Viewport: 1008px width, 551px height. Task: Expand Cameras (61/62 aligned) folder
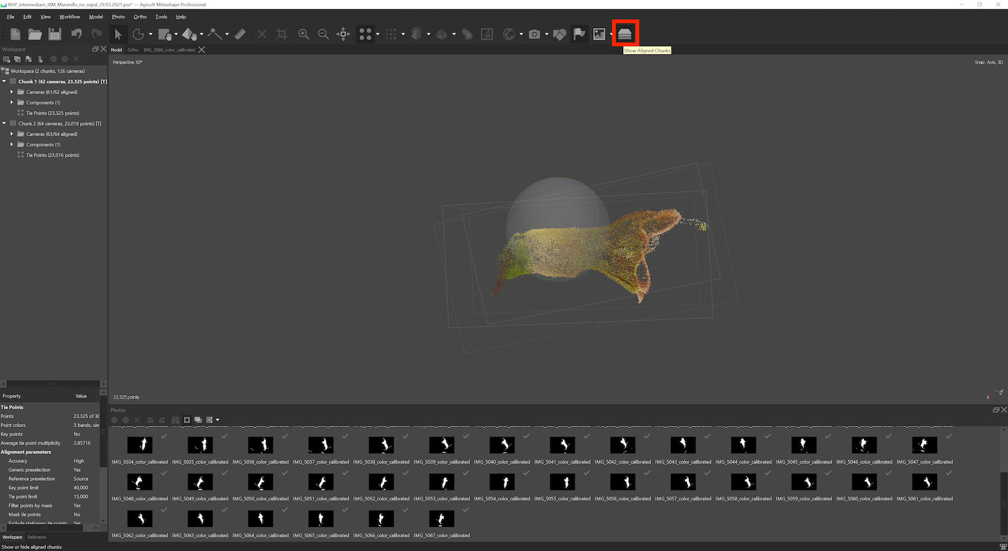(x=12, y=92)
